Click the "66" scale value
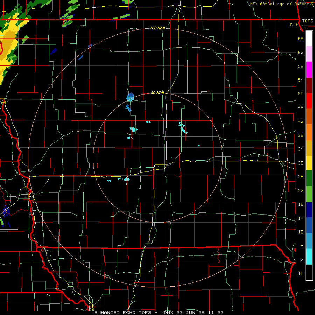The height and width of the screenshot is (315, 315). coord(301,39)
